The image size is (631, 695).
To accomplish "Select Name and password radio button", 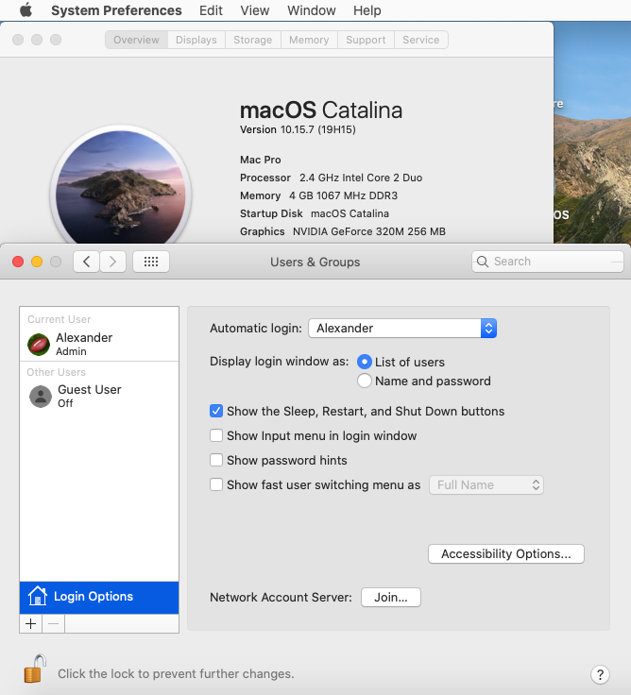I will coord(364,381).
